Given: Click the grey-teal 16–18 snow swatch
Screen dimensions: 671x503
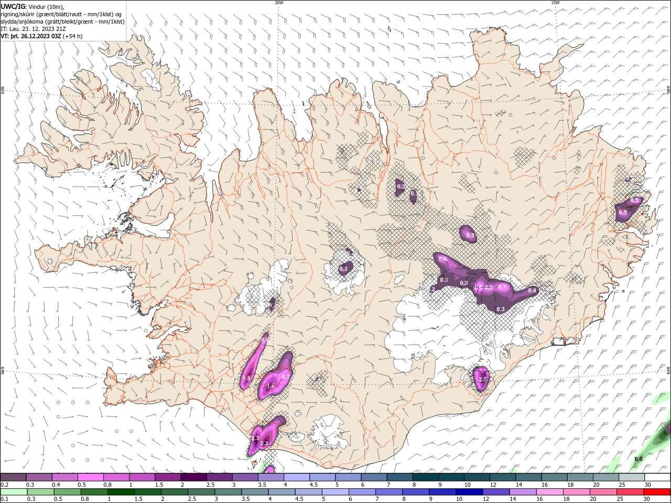Looking at the screenshot, I should pos(554,477).
